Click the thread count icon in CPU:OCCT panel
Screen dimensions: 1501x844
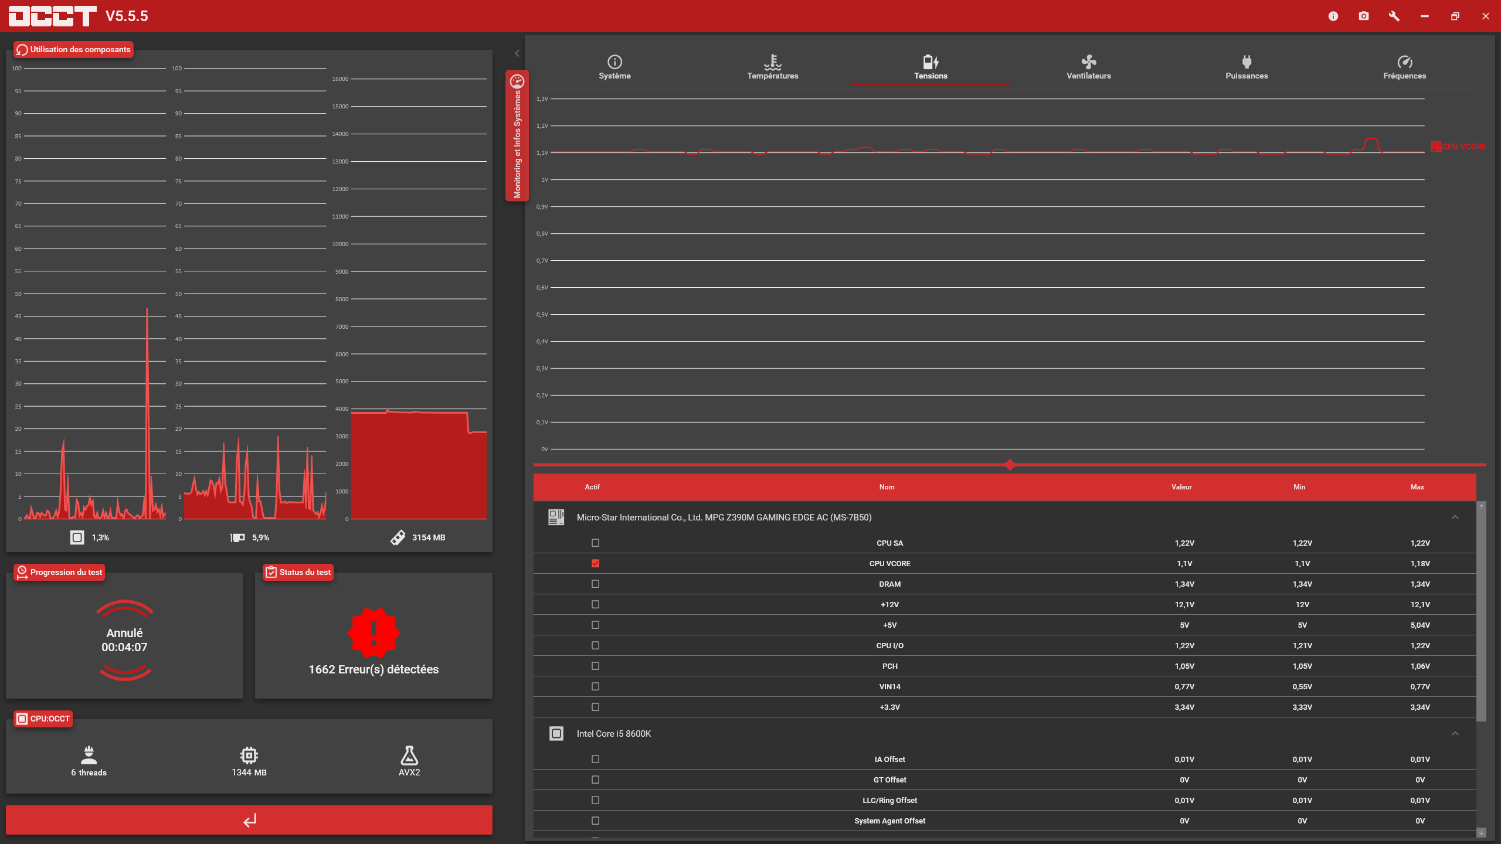[x=89, y=755]
